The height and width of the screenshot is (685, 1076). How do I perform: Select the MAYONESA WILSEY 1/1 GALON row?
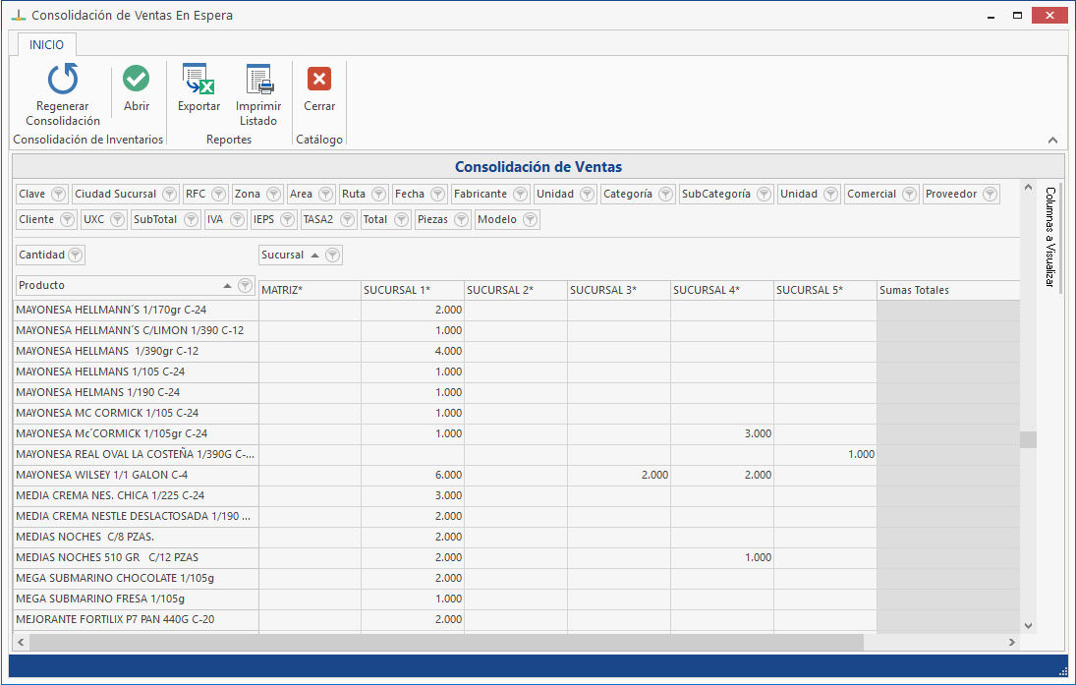(x=136, y=475)
